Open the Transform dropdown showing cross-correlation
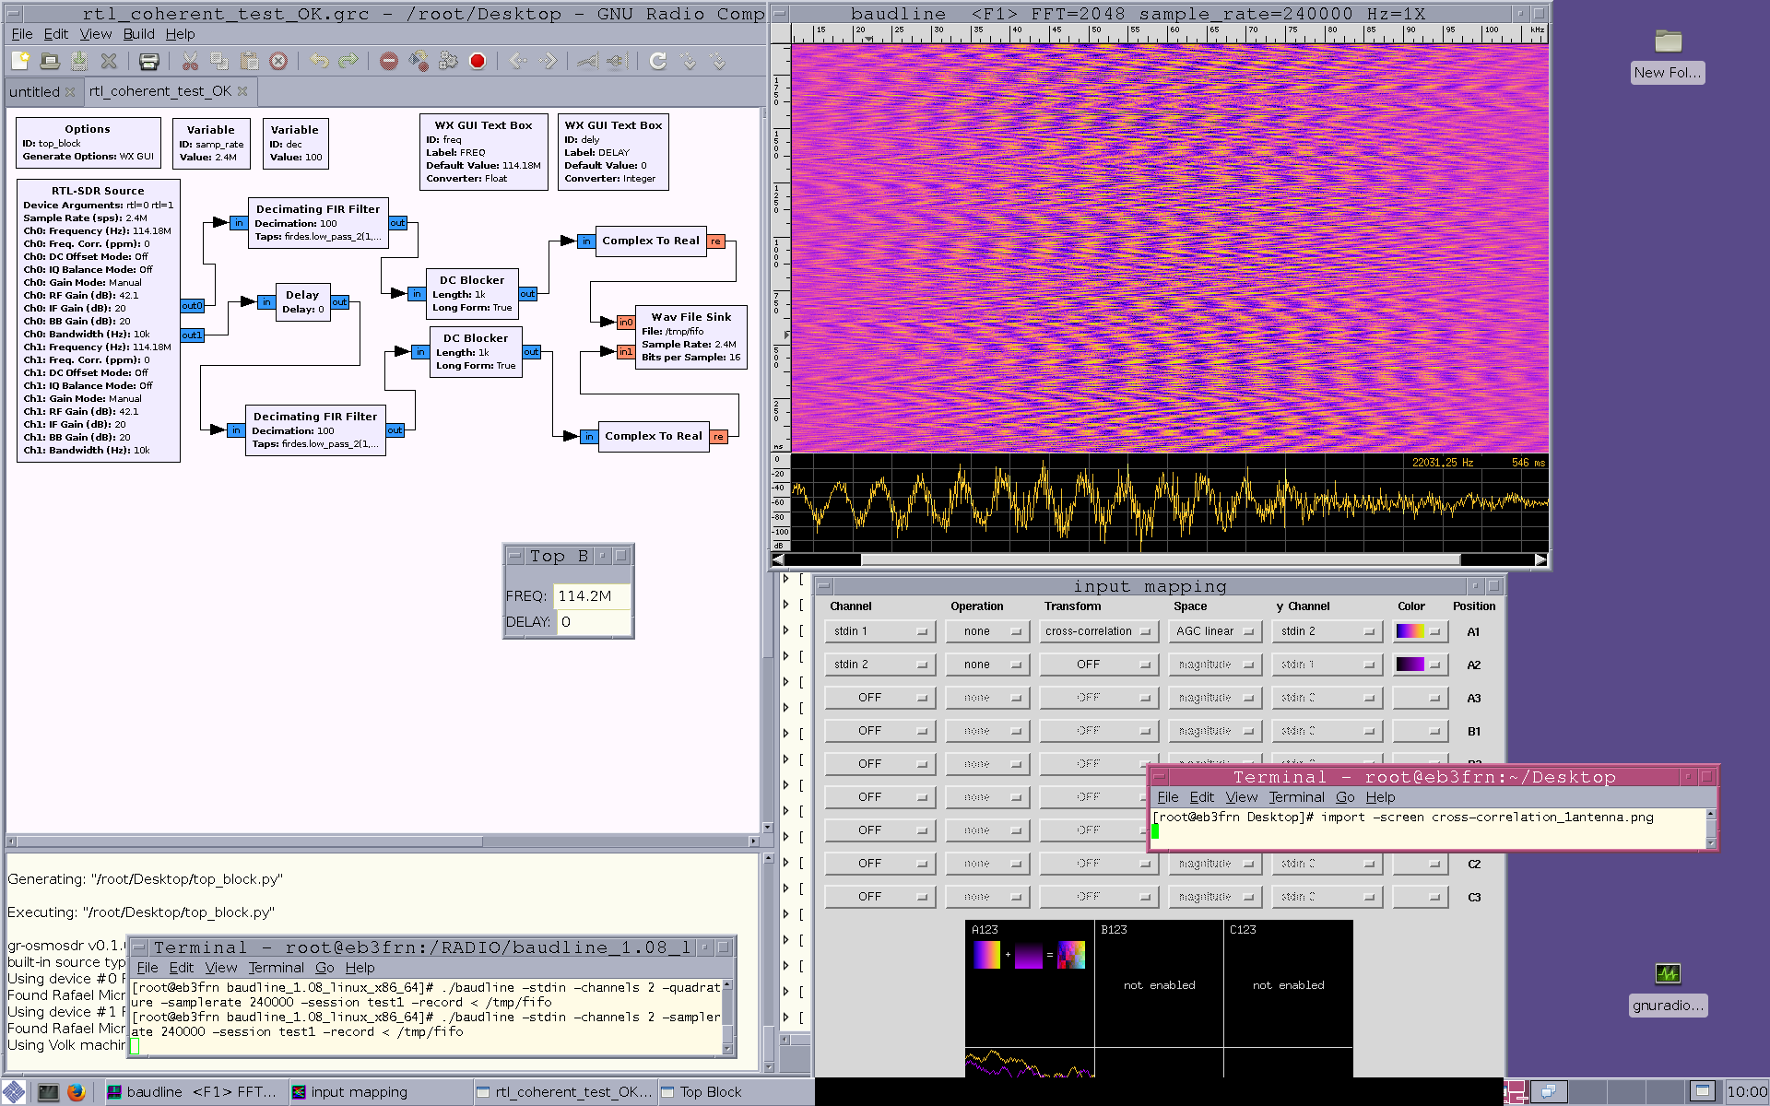This screenshot has height=1106, width=1770. [1098, 631]
